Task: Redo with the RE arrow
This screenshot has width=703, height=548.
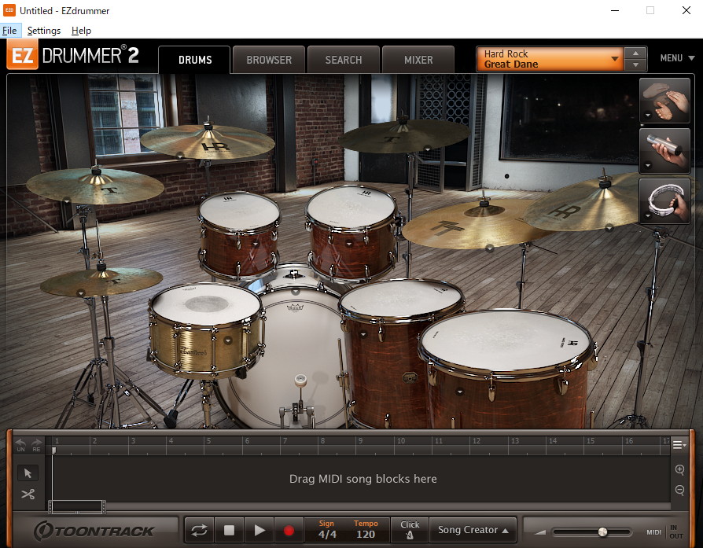Action: pyautogui.click(x=36, y=445)
